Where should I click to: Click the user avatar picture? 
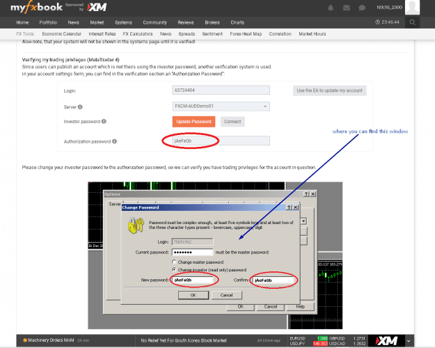[x=412, y=7]
